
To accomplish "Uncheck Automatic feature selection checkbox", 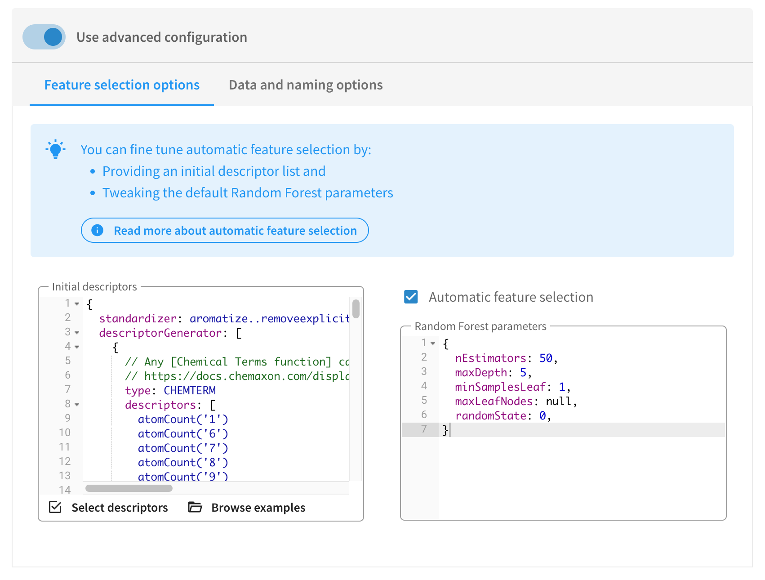I will coord(411,297).
